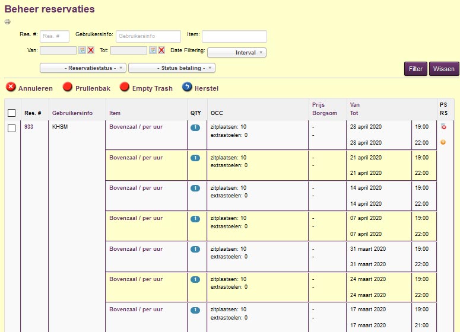The image size is (460, 332).
Task: Sort by Borgsom column header
Action: coord(325,113)
